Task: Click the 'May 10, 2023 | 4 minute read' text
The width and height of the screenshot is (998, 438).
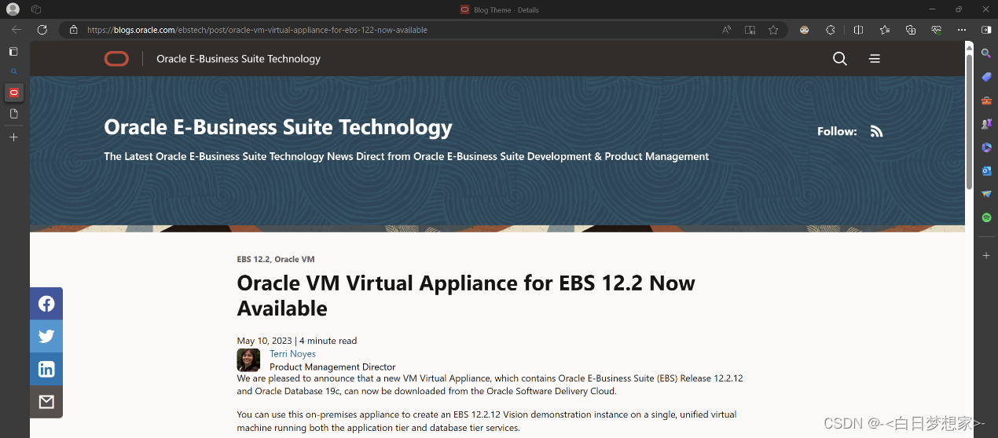Action: (x=297, y=341)
